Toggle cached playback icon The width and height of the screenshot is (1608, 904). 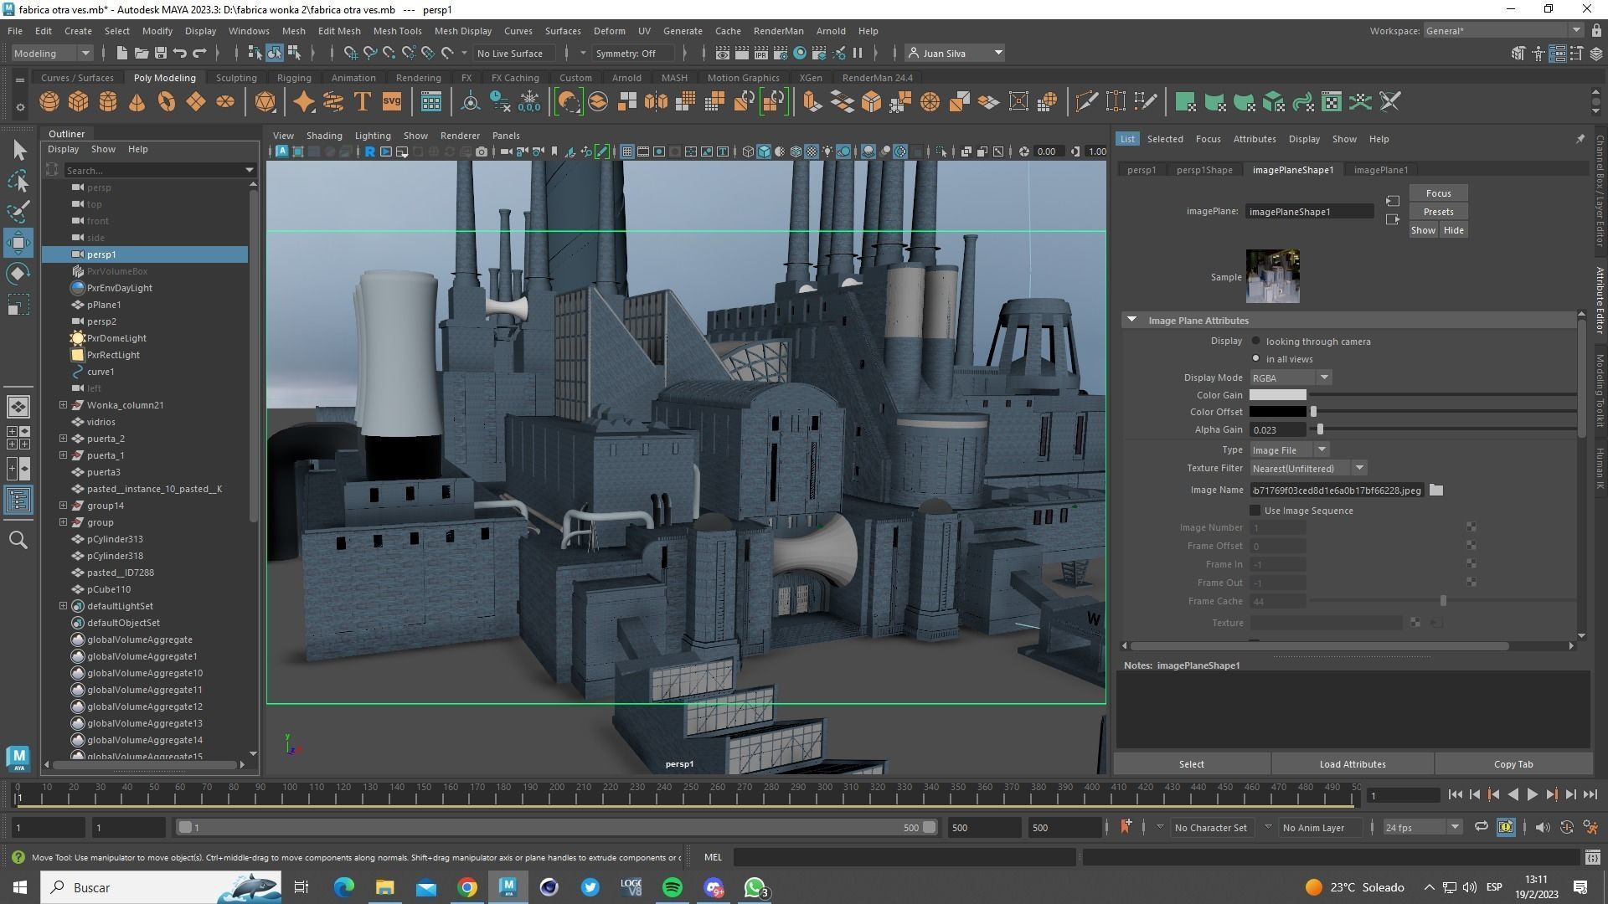[1506, 827]
